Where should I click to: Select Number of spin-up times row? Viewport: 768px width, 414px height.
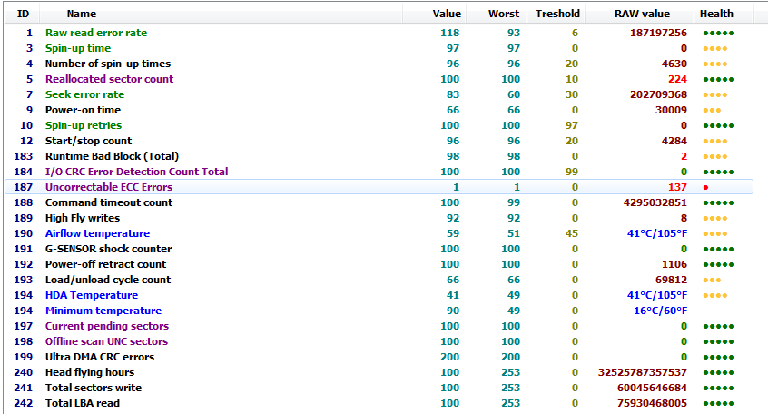379,64
